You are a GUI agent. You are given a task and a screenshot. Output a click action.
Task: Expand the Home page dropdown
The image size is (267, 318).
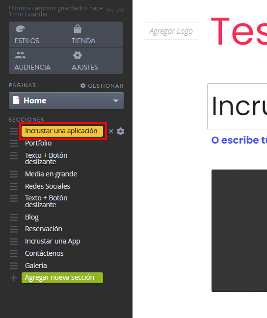[x=66, y=101]
